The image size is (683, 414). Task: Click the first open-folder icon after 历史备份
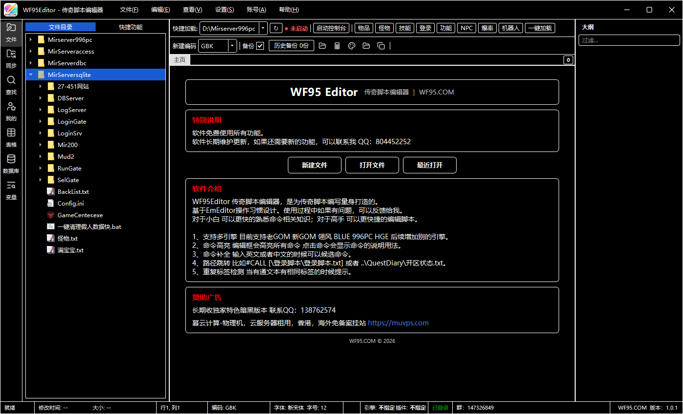click(322, 46)
